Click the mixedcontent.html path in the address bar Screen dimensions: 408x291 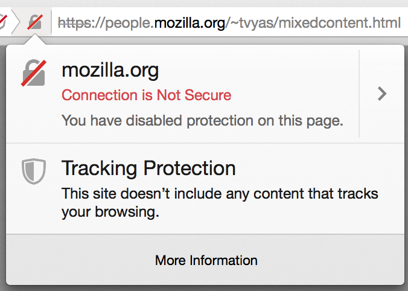[x=340, y=23]
